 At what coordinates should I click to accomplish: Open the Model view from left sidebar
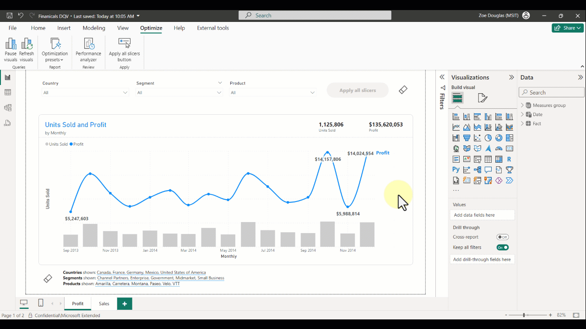point(7,107)
